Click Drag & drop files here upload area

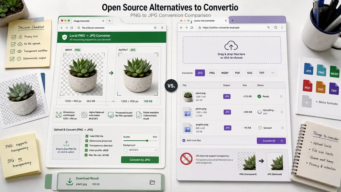(232, 50)
